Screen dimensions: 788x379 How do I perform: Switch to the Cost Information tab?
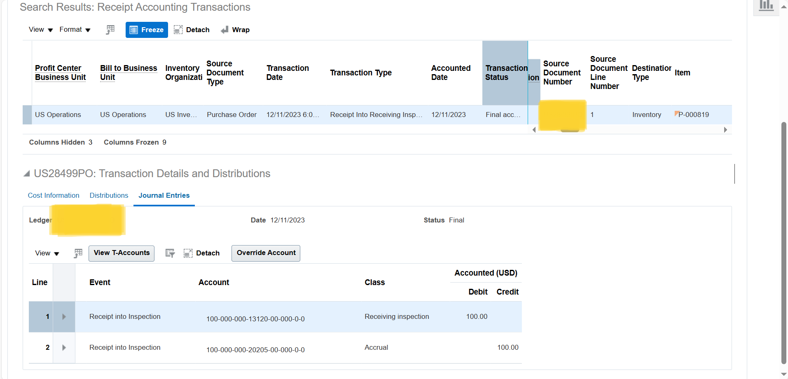tap(53, 195)
